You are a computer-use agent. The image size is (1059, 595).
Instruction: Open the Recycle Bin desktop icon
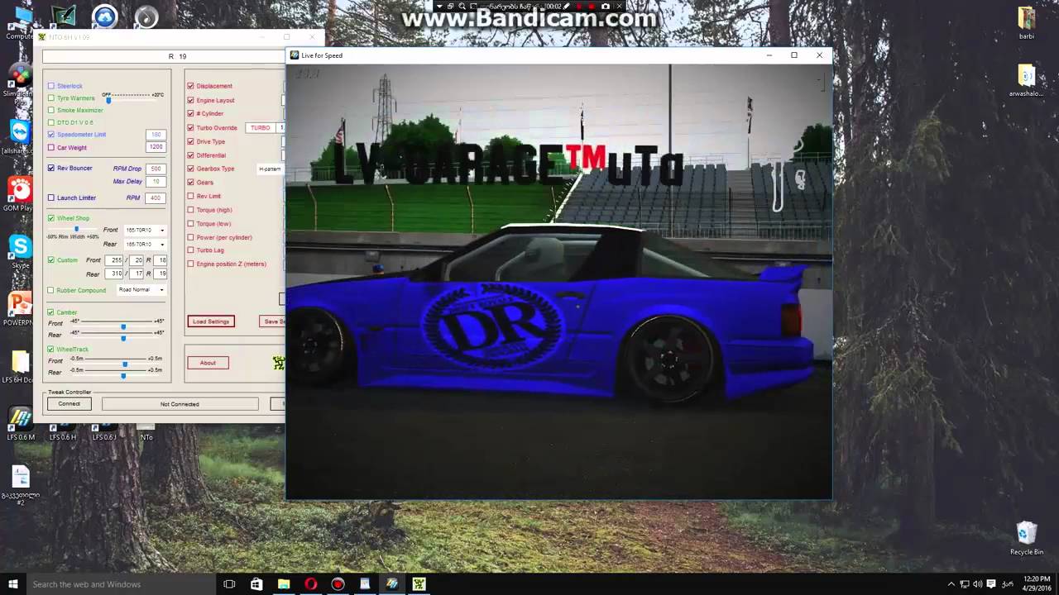click(1026, 538)
